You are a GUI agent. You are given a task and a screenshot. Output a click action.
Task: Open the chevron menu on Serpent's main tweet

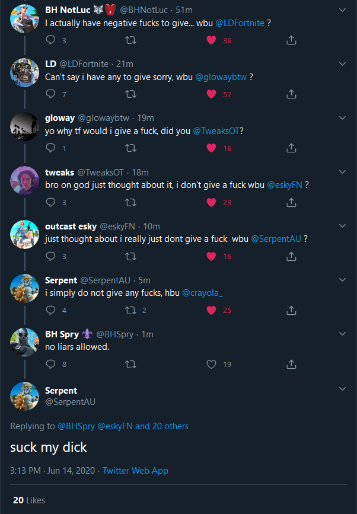coord(342,389)
